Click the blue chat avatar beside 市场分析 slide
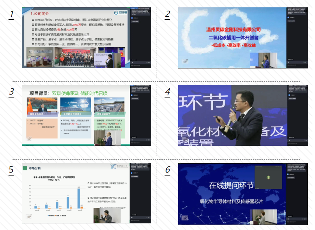 click(x=132, y=173)
